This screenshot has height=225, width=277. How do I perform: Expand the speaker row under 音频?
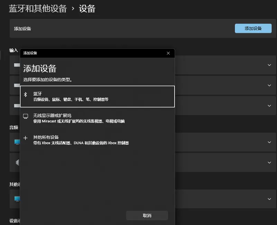click(x=269, y=162)
